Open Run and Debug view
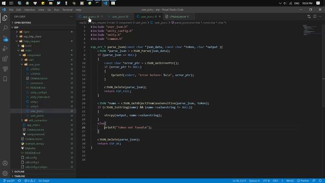Image resolution: width=325 pixels, height=183 pixels. click(x=5, y=49)
